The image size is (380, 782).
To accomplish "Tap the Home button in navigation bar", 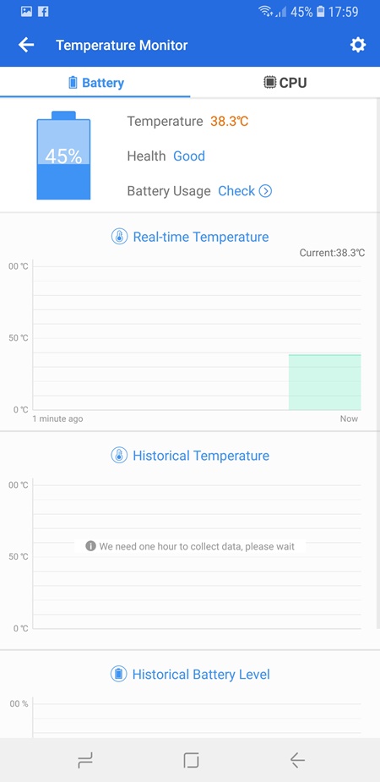I will (x=191, y=760).
